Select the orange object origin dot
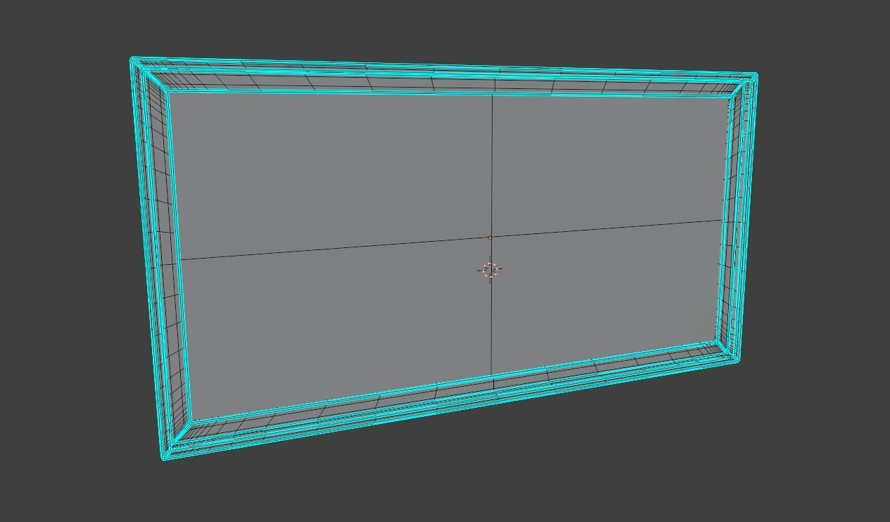The width and height of the screenshot is (890, 522). pos(490,238)
